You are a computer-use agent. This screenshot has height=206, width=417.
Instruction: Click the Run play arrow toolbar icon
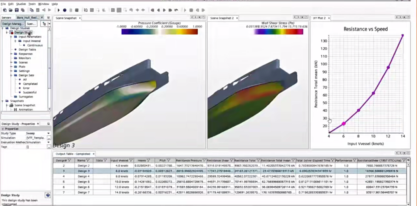tap(59, 10)
